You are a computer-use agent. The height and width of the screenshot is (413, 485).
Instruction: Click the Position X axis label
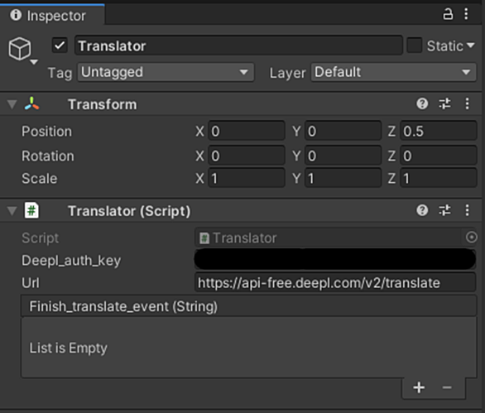(199, 131)
